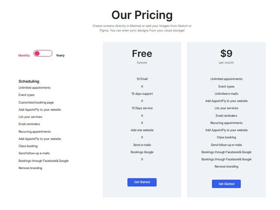The width and height of the screenshot is (280, 210).
Task: Click Customized booking page feature
Action: (x=36, y=102)
